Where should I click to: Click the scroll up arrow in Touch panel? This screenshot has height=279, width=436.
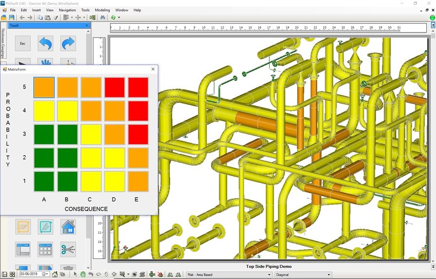click(x=89, y=32)
